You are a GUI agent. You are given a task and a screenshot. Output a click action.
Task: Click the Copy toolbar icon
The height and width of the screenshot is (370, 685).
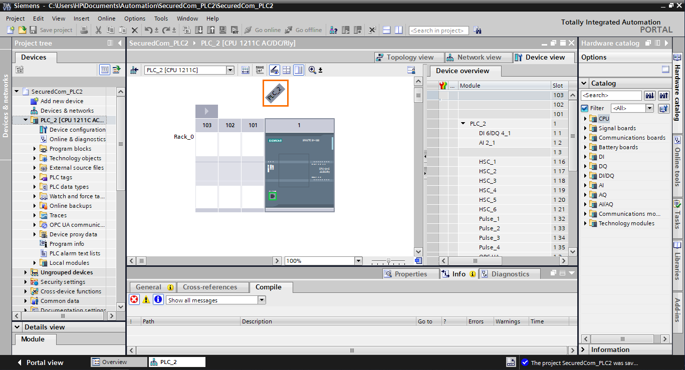pos(110,30)
